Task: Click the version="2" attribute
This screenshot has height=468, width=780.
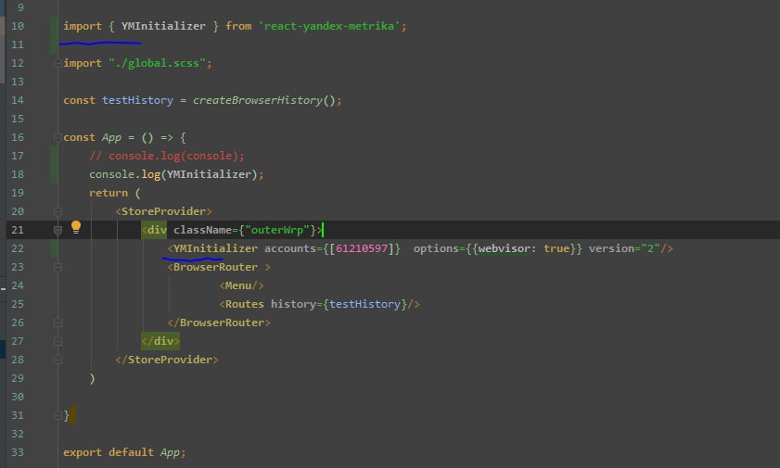Action: pyautogui.click(x=624, y=248)
